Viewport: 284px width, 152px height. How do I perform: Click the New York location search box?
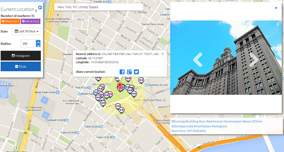pos(99,7)
